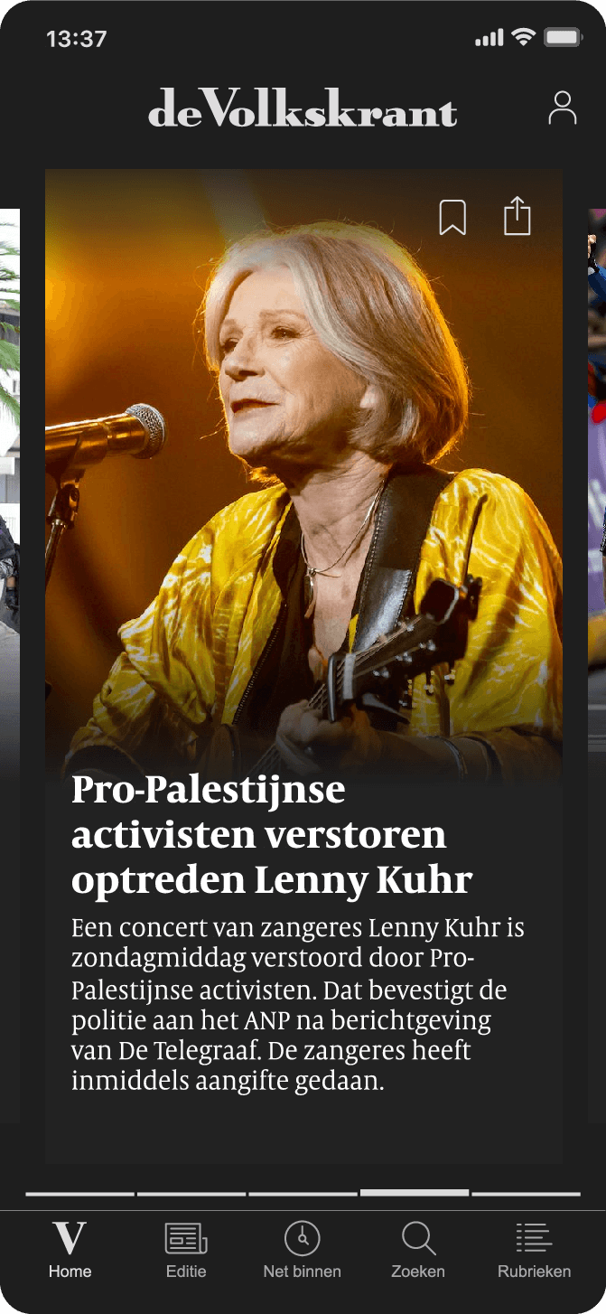Show the previous story card with palm tree
The height and width of the screenshot is (1314, 606).
tap(10, 666)
